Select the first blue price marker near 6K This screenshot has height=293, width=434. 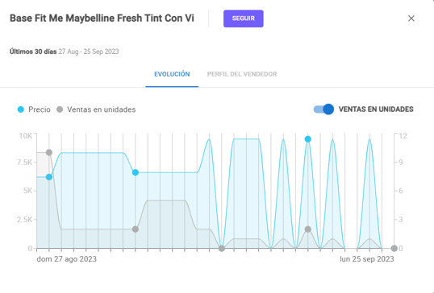coord(49,177)
